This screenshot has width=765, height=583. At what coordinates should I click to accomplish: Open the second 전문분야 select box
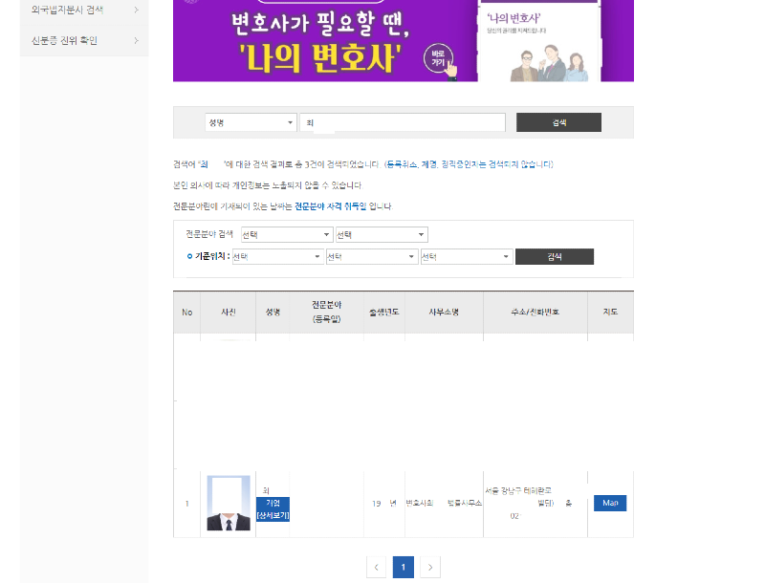pyautogui.click(x=382, y=233)
